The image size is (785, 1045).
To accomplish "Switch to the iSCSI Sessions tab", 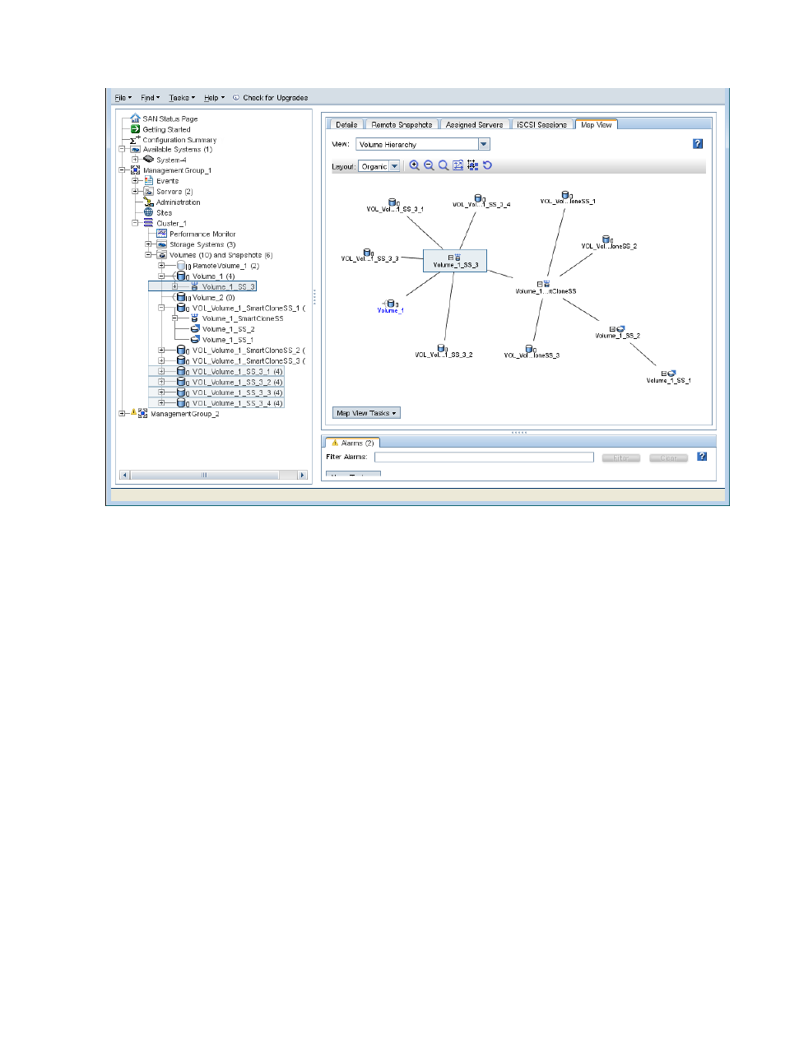I will click(x=541, y=125).
